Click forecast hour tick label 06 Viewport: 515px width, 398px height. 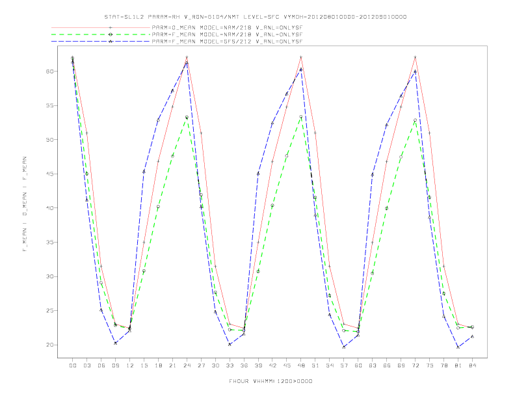coord(101,365)
